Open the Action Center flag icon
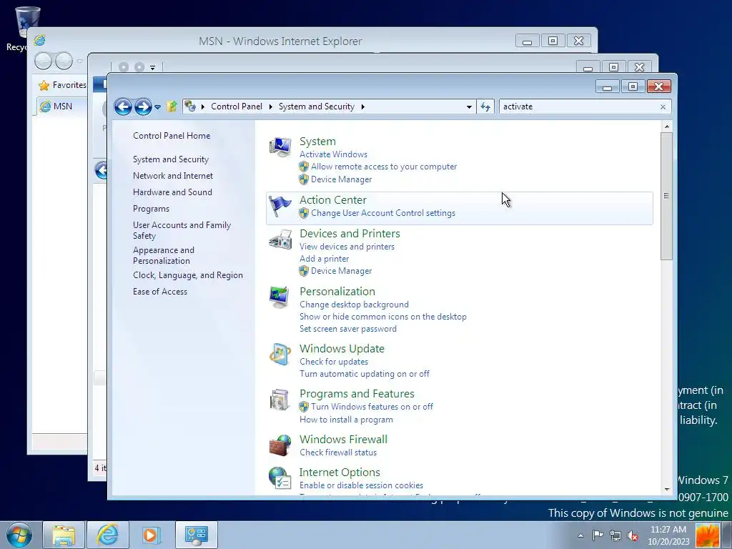Viewport: 732px width, 549px height. [x=280, y=206]
